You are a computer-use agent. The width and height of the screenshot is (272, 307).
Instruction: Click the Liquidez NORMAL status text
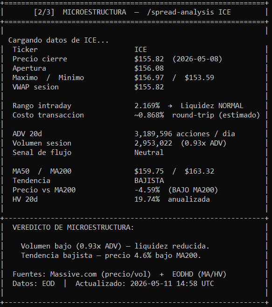click(x=212, y=106)
